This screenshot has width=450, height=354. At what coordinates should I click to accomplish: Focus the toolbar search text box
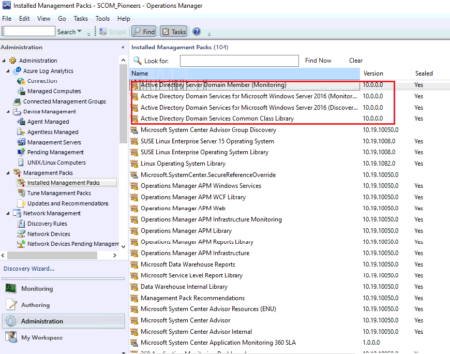point(29,31)
